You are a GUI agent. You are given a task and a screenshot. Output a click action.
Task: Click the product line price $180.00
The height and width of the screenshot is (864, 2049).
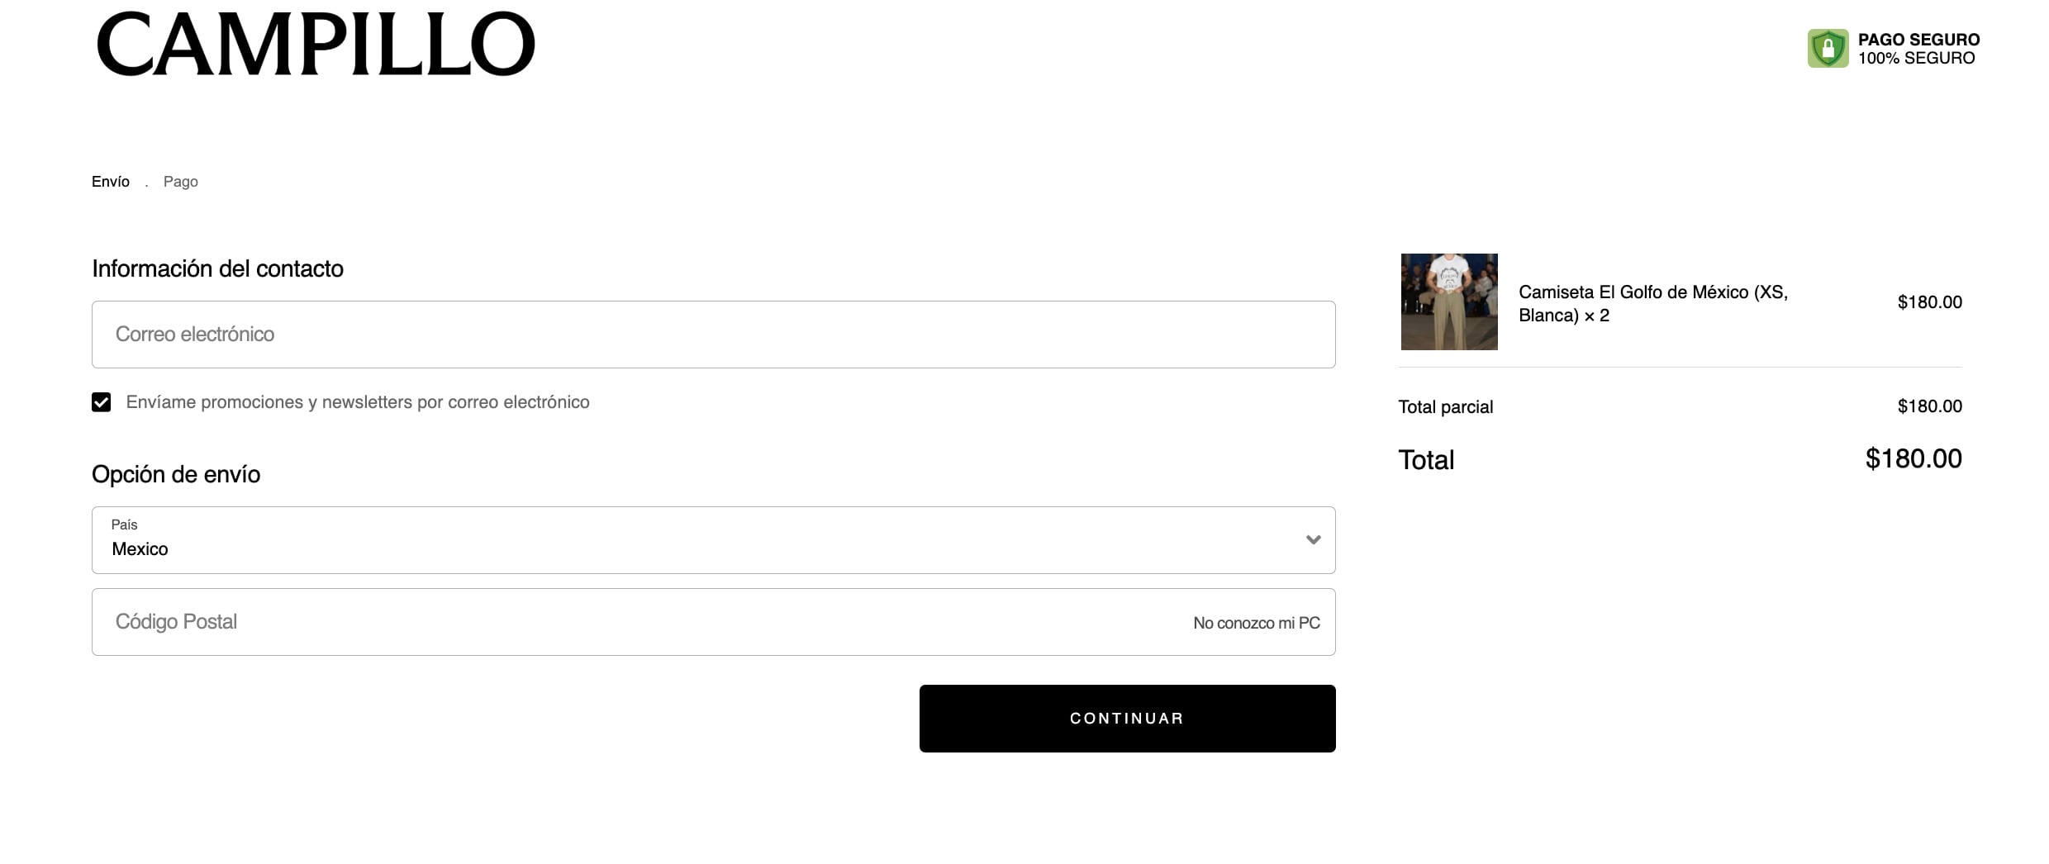tap(1929, 302)
